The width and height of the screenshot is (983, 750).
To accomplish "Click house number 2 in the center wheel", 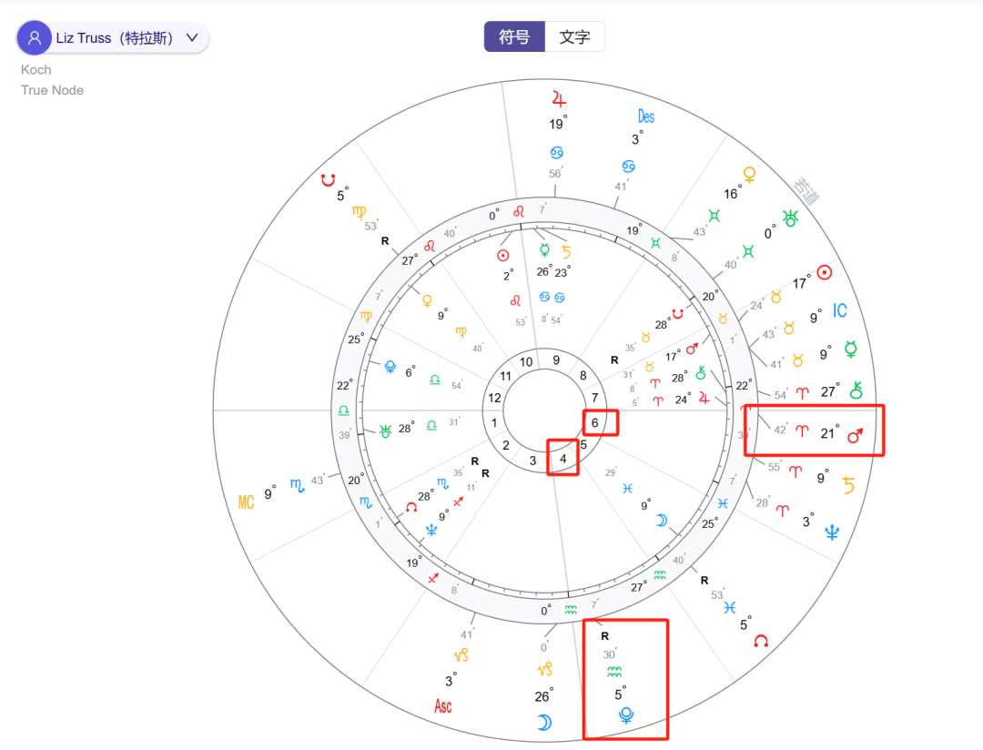I will [506, 445].
